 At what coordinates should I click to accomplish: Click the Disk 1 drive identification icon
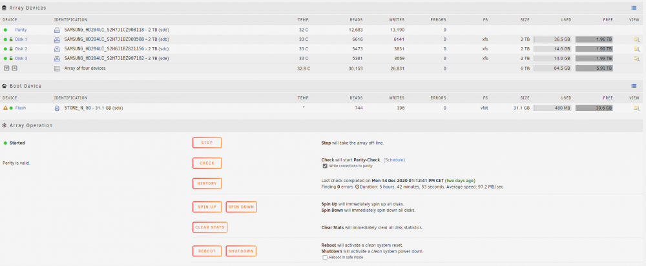click(57, 39)
